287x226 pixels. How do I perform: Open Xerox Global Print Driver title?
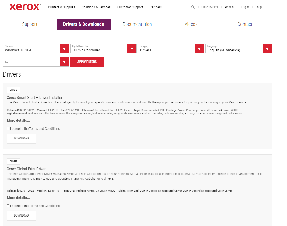(x=26, y=169)
